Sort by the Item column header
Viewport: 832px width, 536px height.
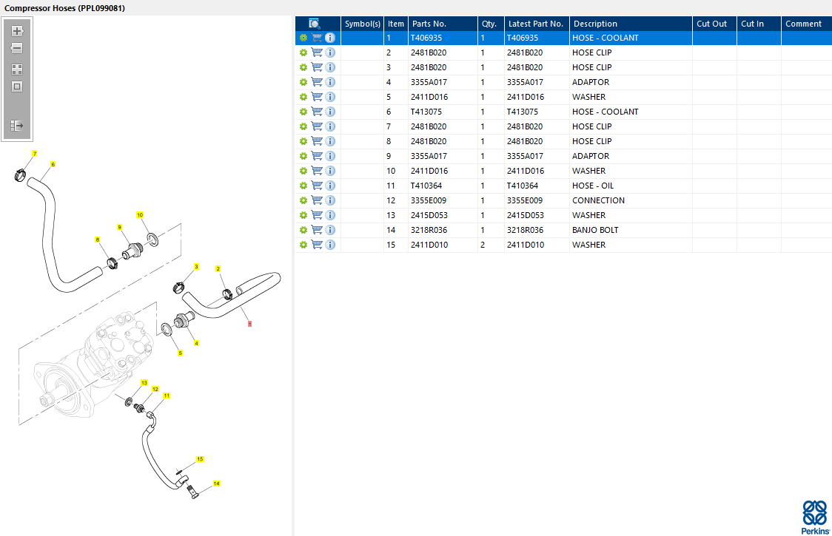(x=396, y=24)
